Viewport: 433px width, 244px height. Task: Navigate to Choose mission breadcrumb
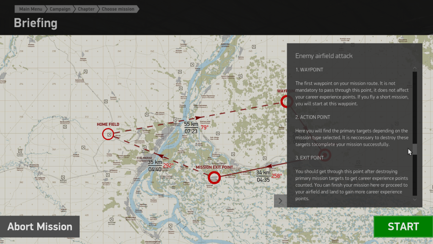tap(118, 9)
